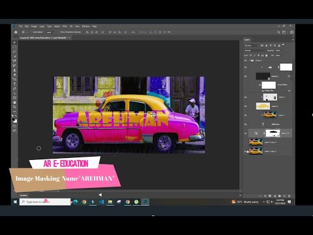Select the Rectangle shape tool
Image resolution: width=313 pixels, height=235 pixels.
click(x=14, y=98)
